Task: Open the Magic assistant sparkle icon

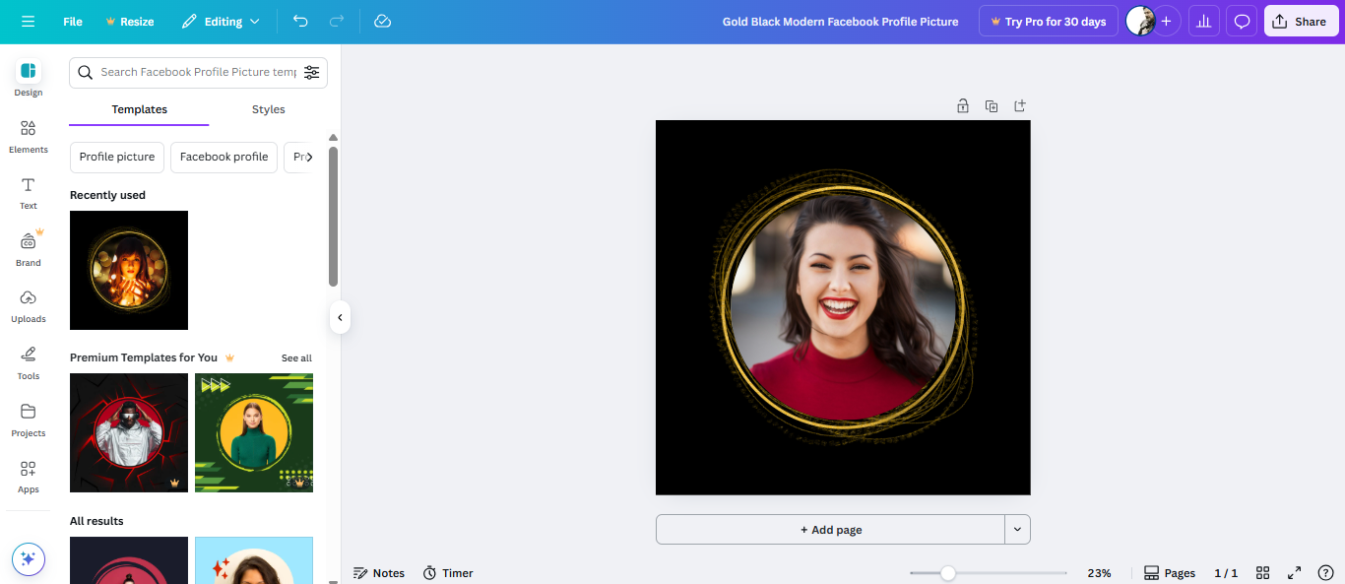Action: 28,558
